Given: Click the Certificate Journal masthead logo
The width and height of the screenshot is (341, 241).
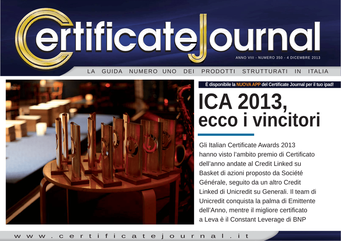Looking at the screenshot, I should click(x=168, y=39).
